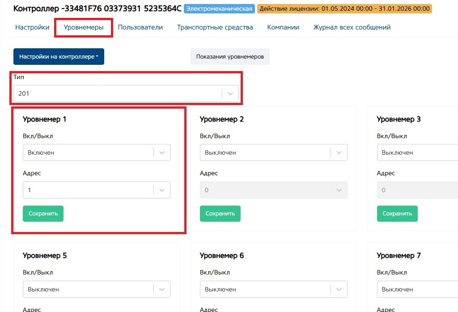Go to Транспортные средства tab
This screenshot has height=312, width=458.
point(215,27)
